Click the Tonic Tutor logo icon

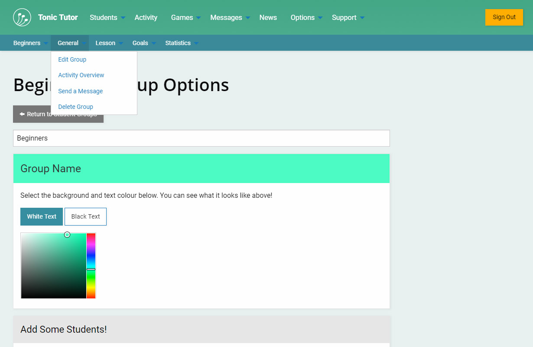point(22,17)
